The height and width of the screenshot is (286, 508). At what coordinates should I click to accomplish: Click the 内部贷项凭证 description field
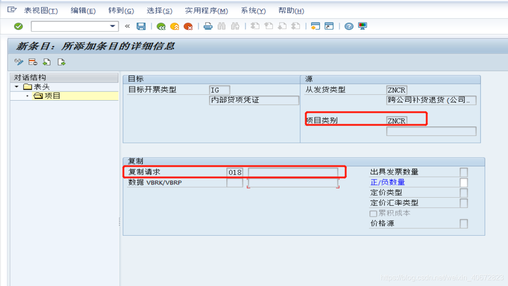[x=254, y=100]
